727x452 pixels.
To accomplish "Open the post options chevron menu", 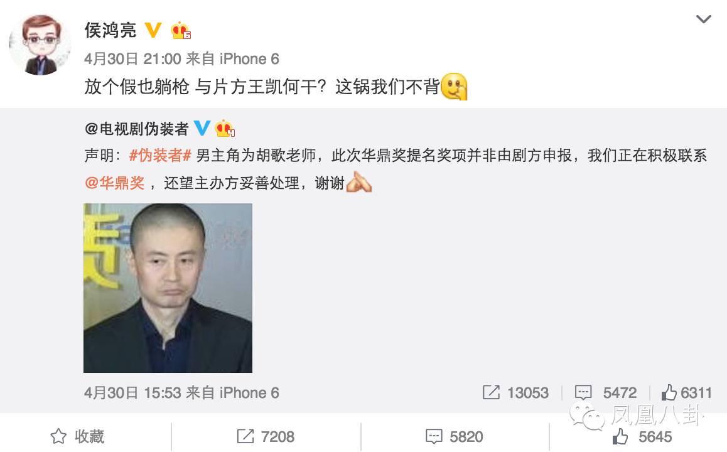I will [703, 19].
